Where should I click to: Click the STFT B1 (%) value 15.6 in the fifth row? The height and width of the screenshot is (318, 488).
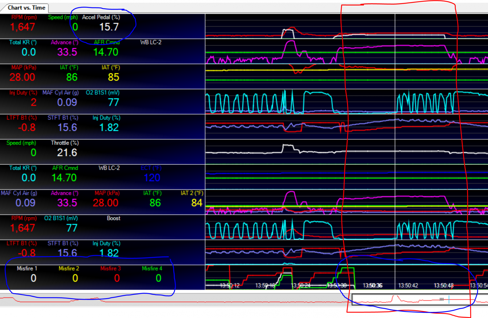point(67,128)
